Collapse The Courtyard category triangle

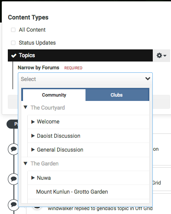pyautogui.click(x=26, y=107)
